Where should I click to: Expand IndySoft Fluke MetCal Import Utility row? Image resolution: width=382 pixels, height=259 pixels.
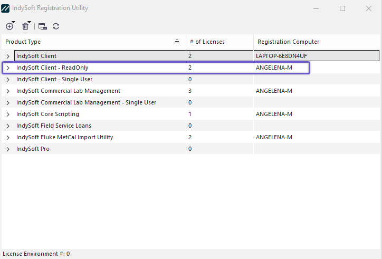pyautogui.click(x=8, y=138)
